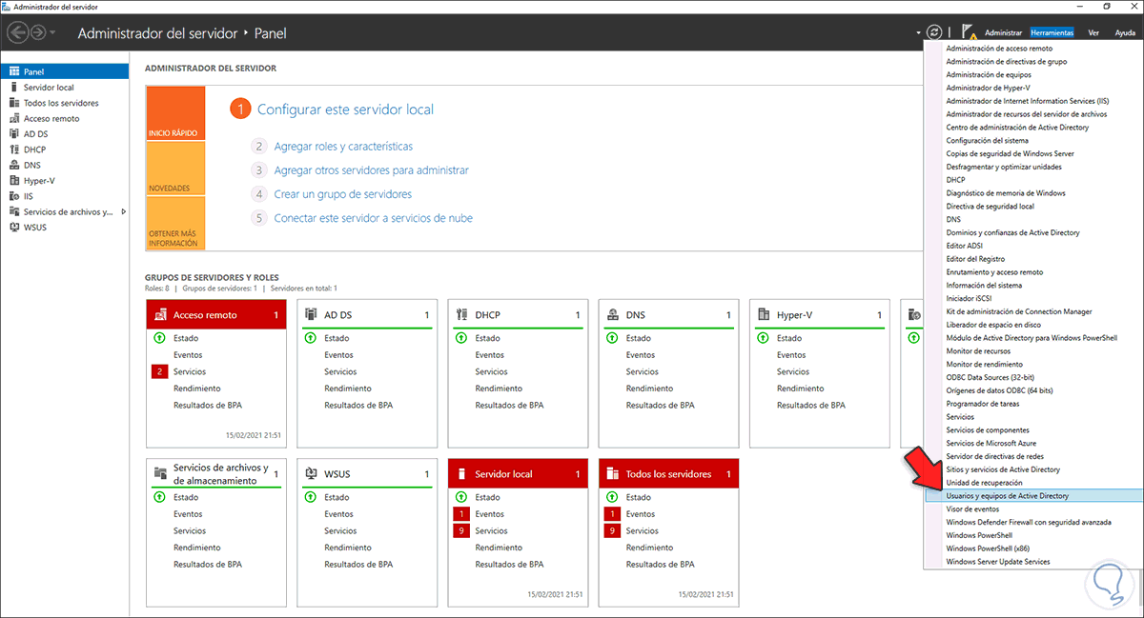Click the forward navigation arrow
This screenshot has width=1144, height=618.
click(x=38, y=33)
